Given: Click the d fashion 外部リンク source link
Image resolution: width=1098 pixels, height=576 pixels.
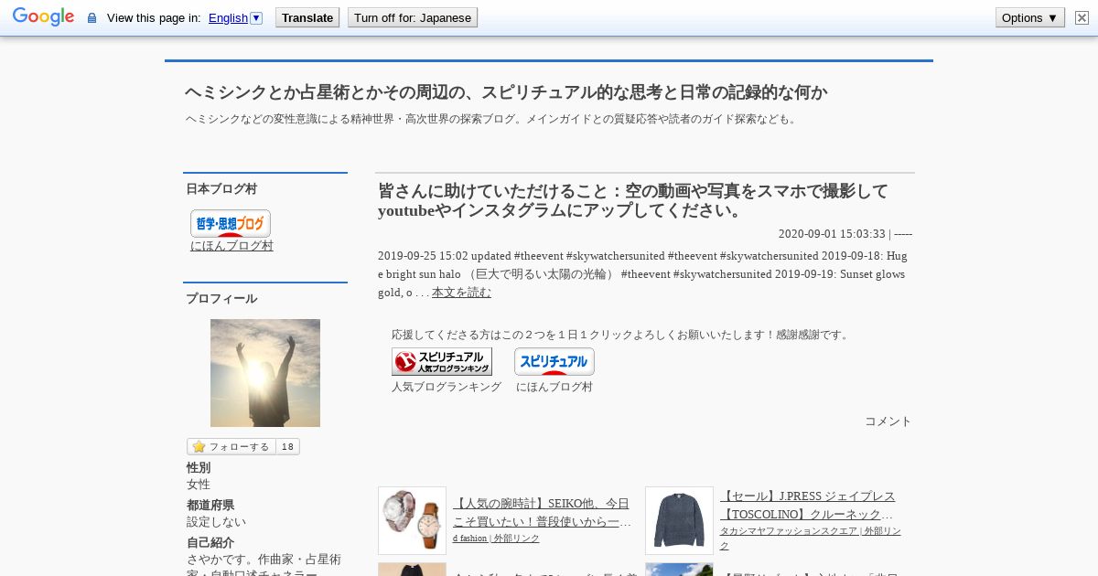Looking at the screenshot, I should point(496,539).
